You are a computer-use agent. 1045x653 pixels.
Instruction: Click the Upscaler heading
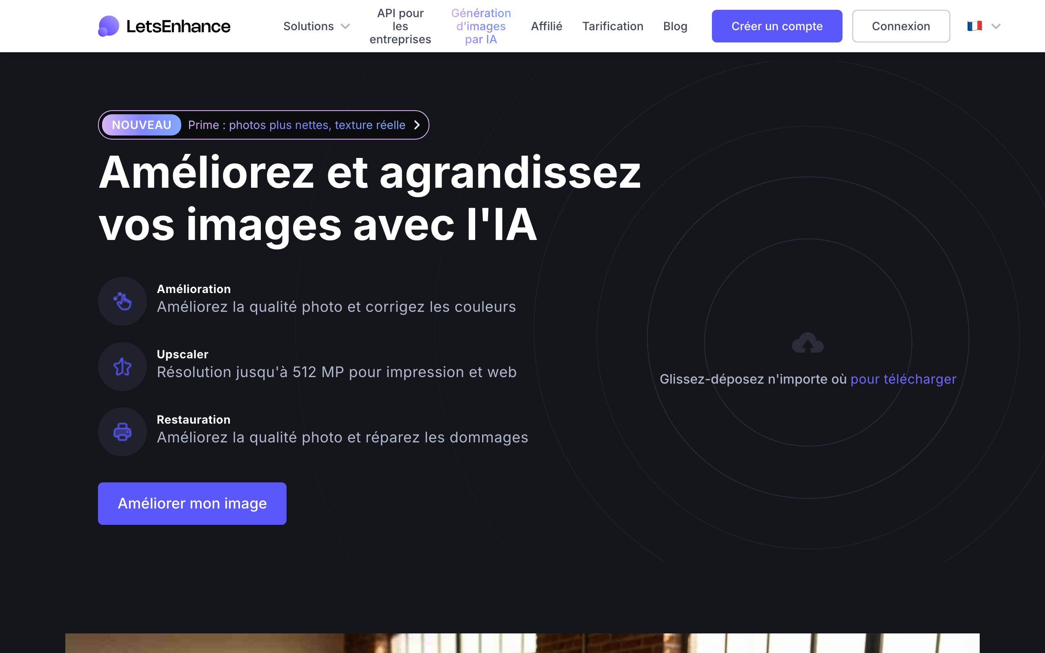(x=182, y=355)
